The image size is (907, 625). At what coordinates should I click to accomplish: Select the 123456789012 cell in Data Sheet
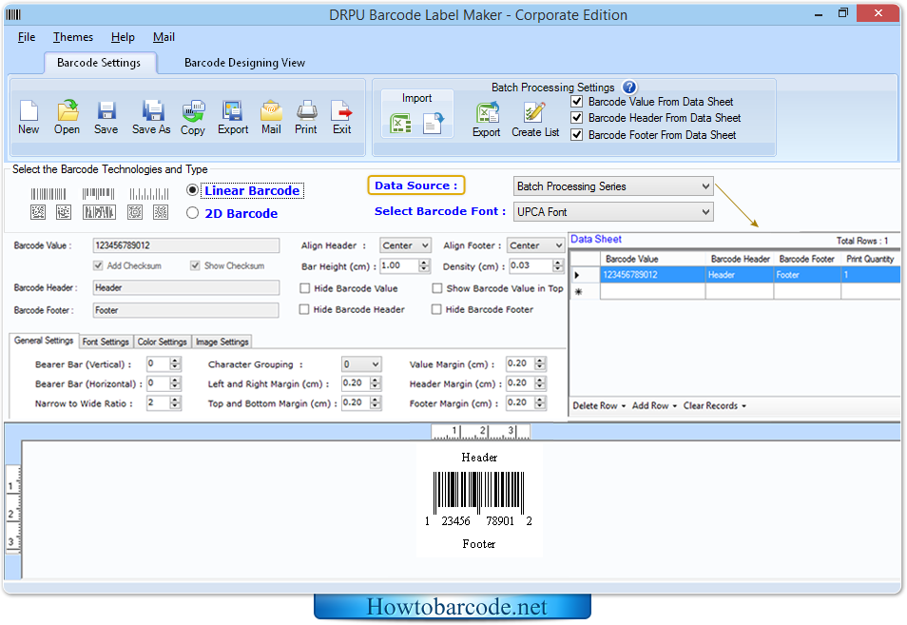652,275
